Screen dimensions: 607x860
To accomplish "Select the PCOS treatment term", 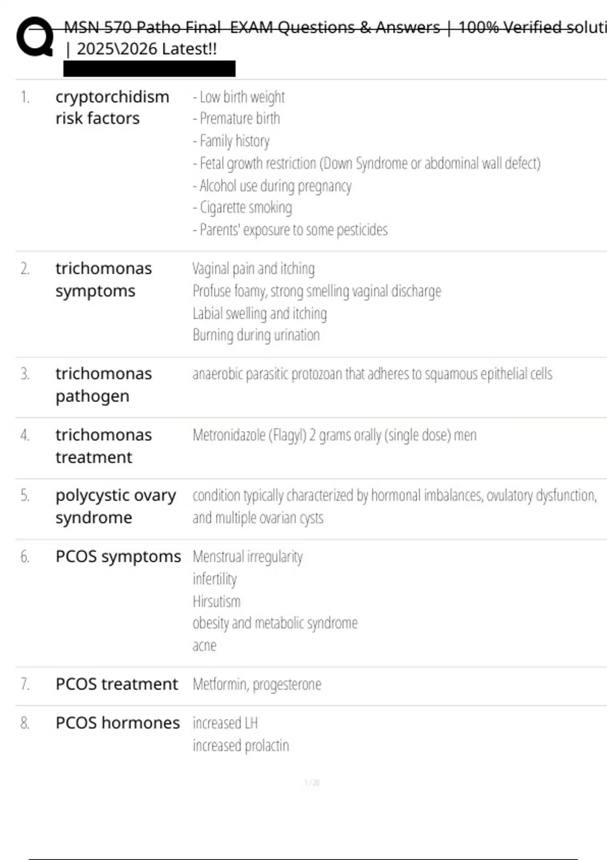I will coord(117,684).
